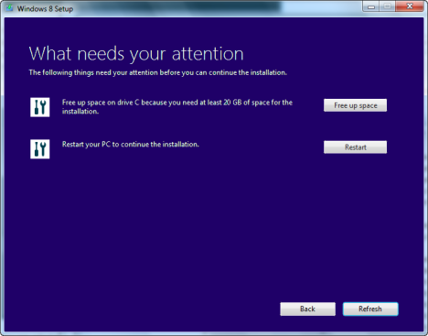Minimize the Windows 8 Setup window

(x=371, y=6)
